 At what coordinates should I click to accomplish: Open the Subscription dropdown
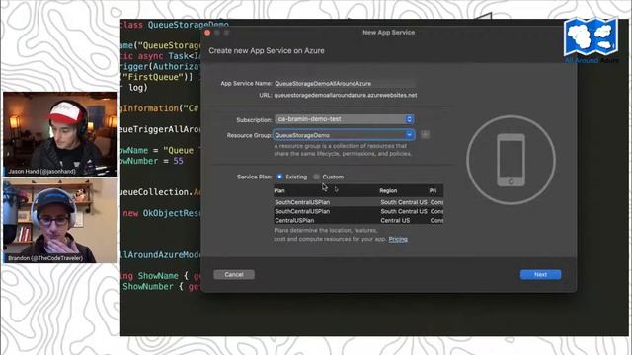click(x=345, y=119)
